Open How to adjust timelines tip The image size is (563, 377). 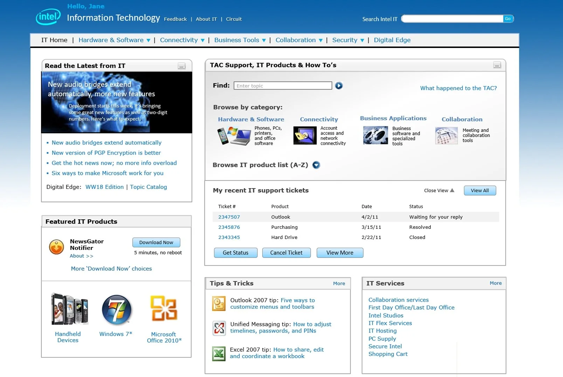pos(281,328)
